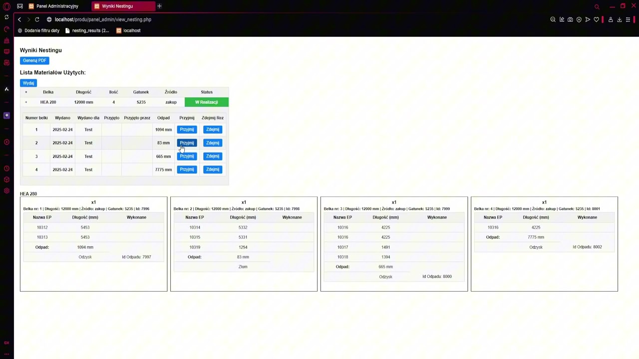Bookmark the page with the heart icon

596,19
